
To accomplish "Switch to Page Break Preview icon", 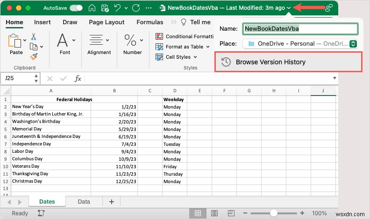I will pos(231,213).
